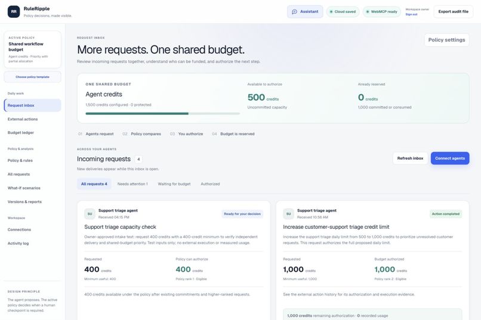Export the audit file

pos(453,12)
